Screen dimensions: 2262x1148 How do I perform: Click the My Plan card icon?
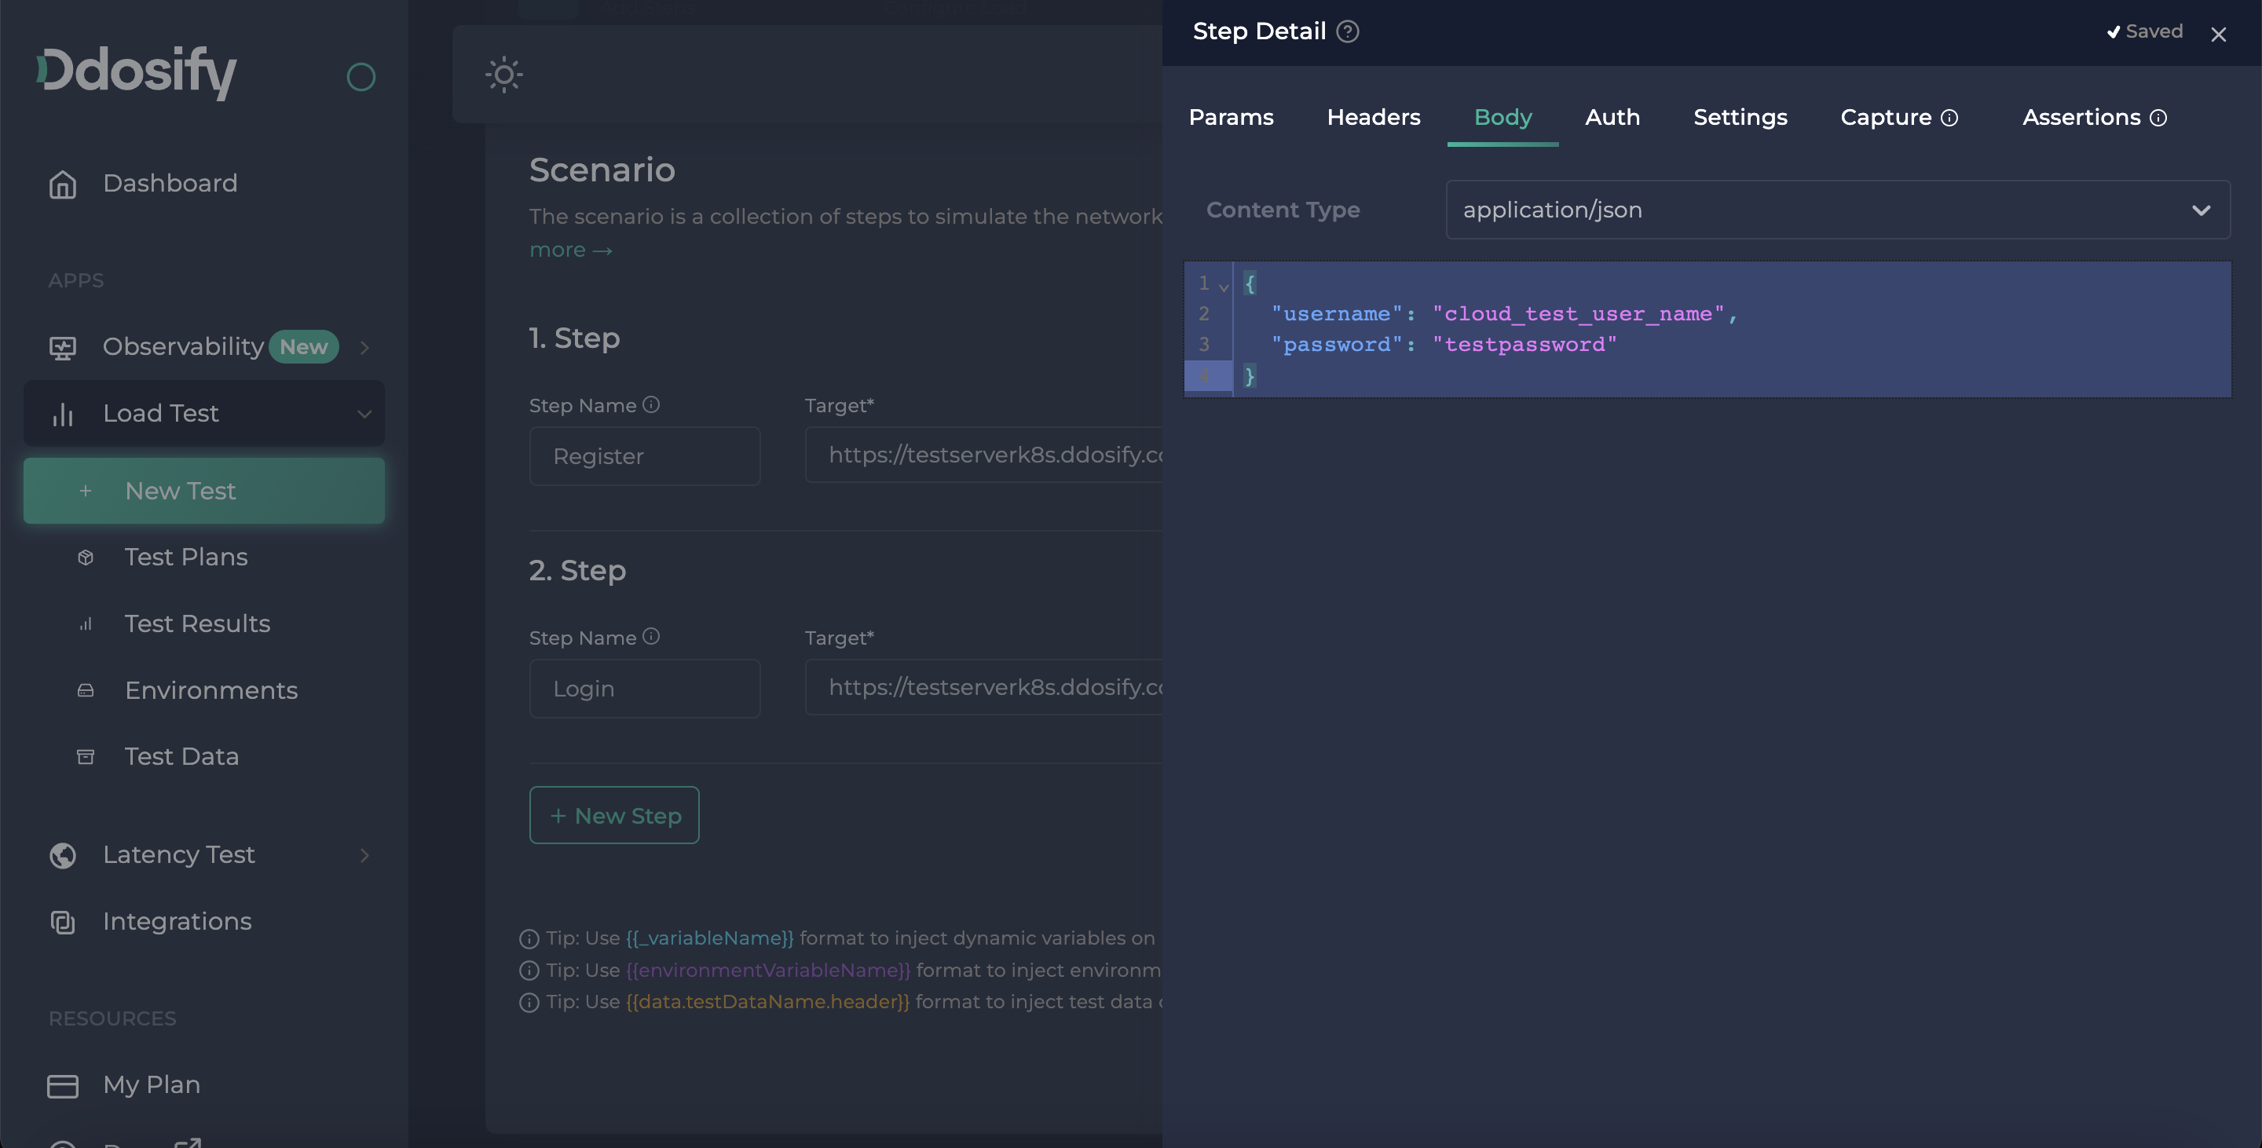[x=62, y=1086]
